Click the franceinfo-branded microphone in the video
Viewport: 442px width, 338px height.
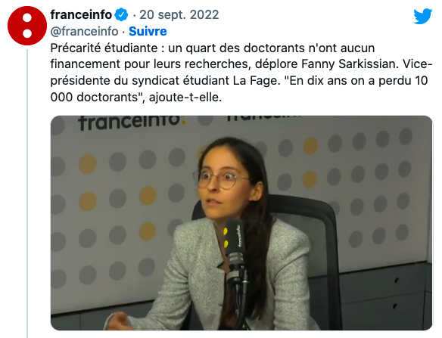(x=234, y=248)
